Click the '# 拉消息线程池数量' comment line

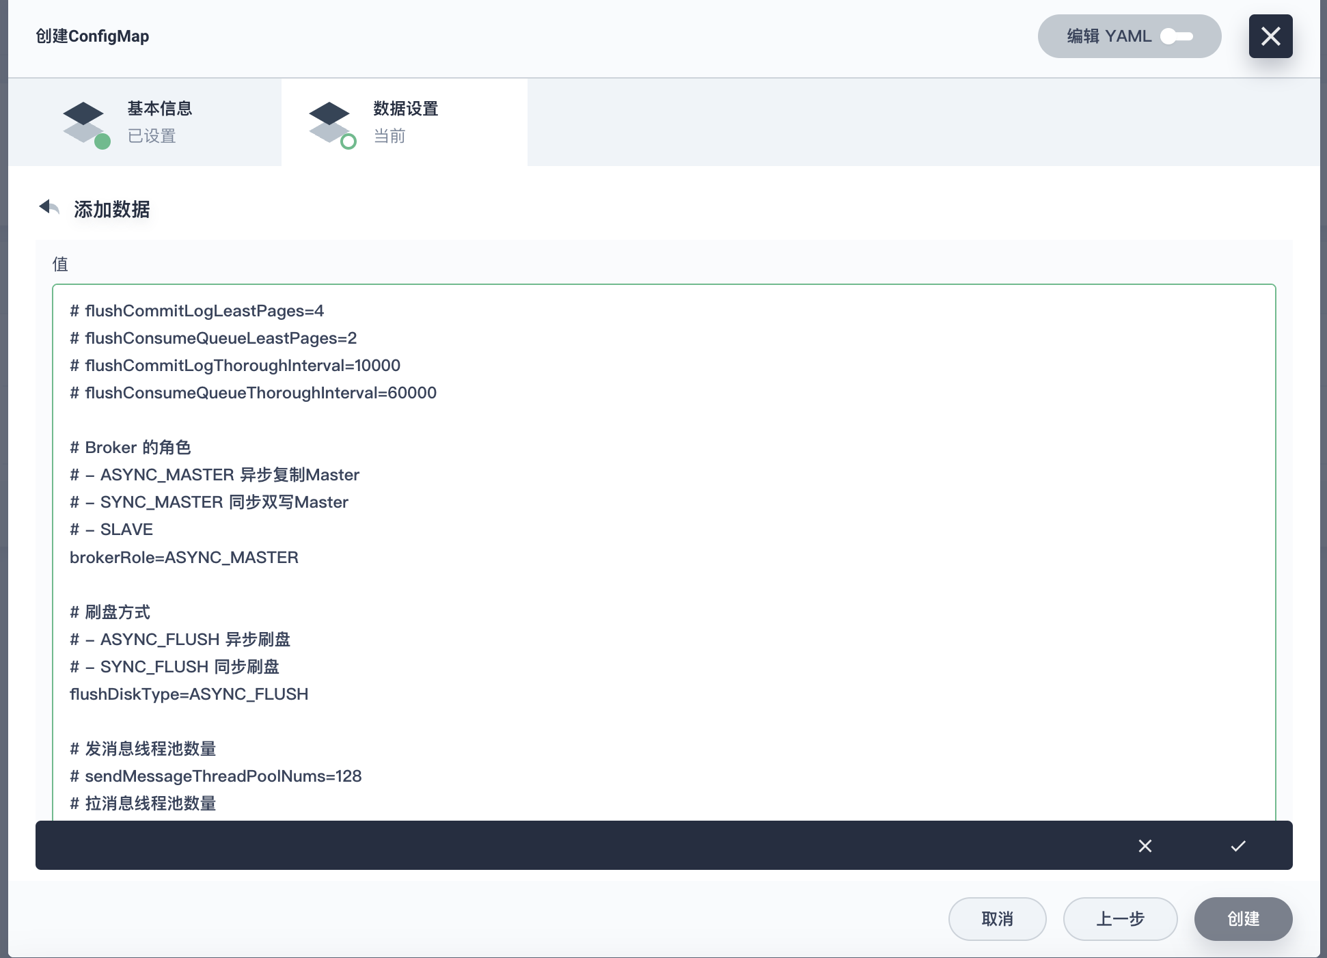pos(143,804)
